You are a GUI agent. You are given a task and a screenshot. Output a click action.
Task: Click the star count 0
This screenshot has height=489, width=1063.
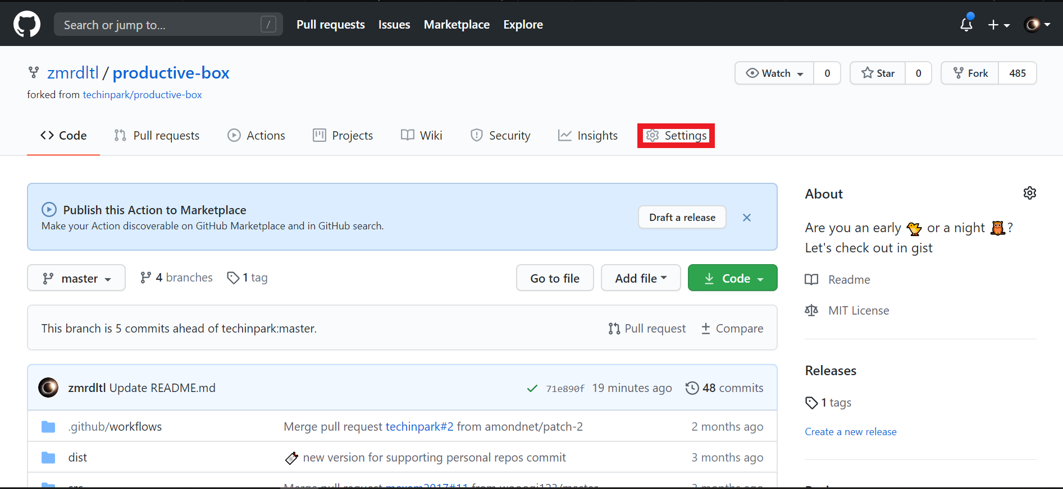(x=919, y=73)
